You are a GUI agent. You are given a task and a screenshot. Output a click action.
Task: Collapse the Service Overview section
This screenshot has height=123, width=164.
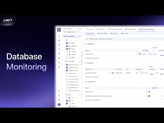tap(80, 36)
